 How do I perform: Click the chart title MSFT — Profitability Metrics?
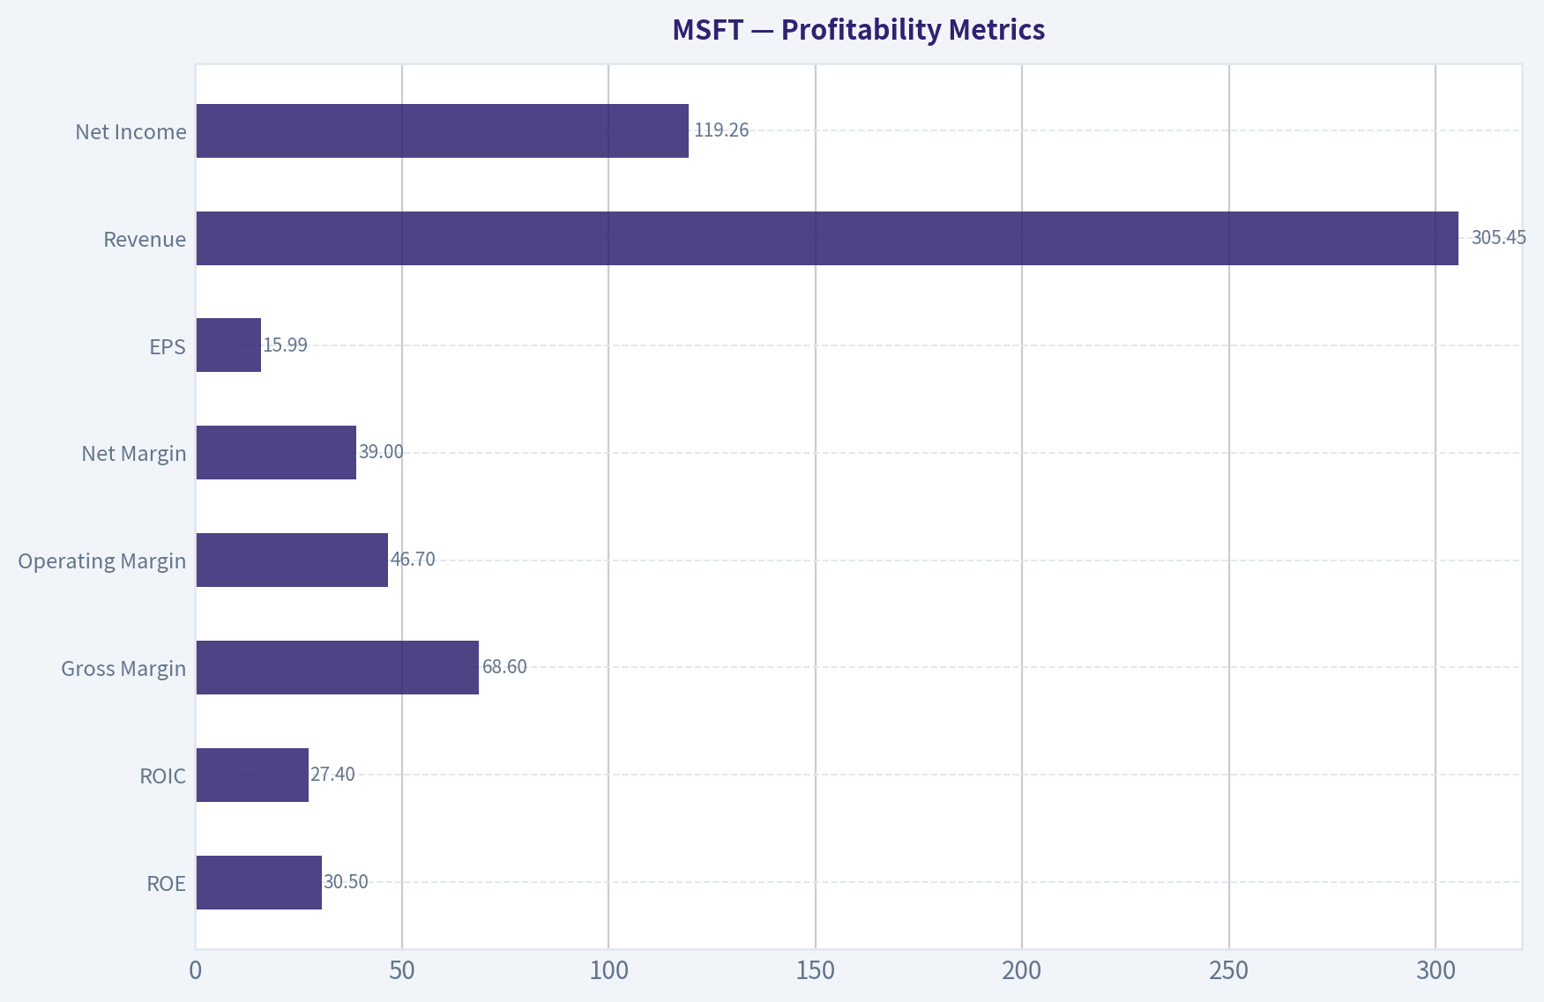coord(858,30)
